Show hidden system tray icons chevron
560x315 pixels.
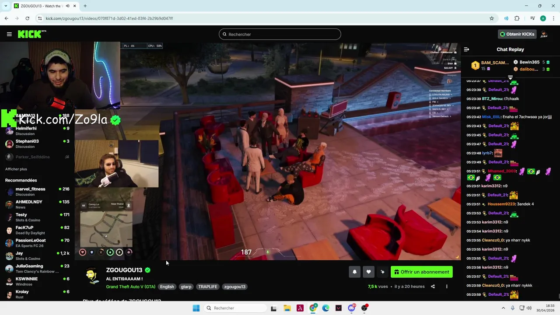tap(503, 308)
